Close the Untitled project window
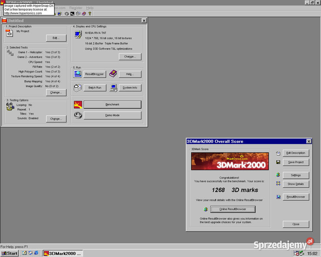Screen dimensions: 321x257 (x=144, y=20)
